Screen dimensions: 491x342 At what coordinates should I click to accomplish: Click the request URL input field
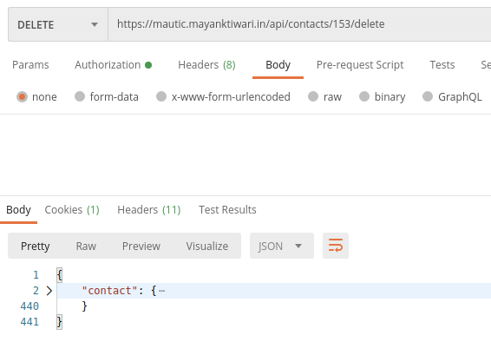(299, 24)
